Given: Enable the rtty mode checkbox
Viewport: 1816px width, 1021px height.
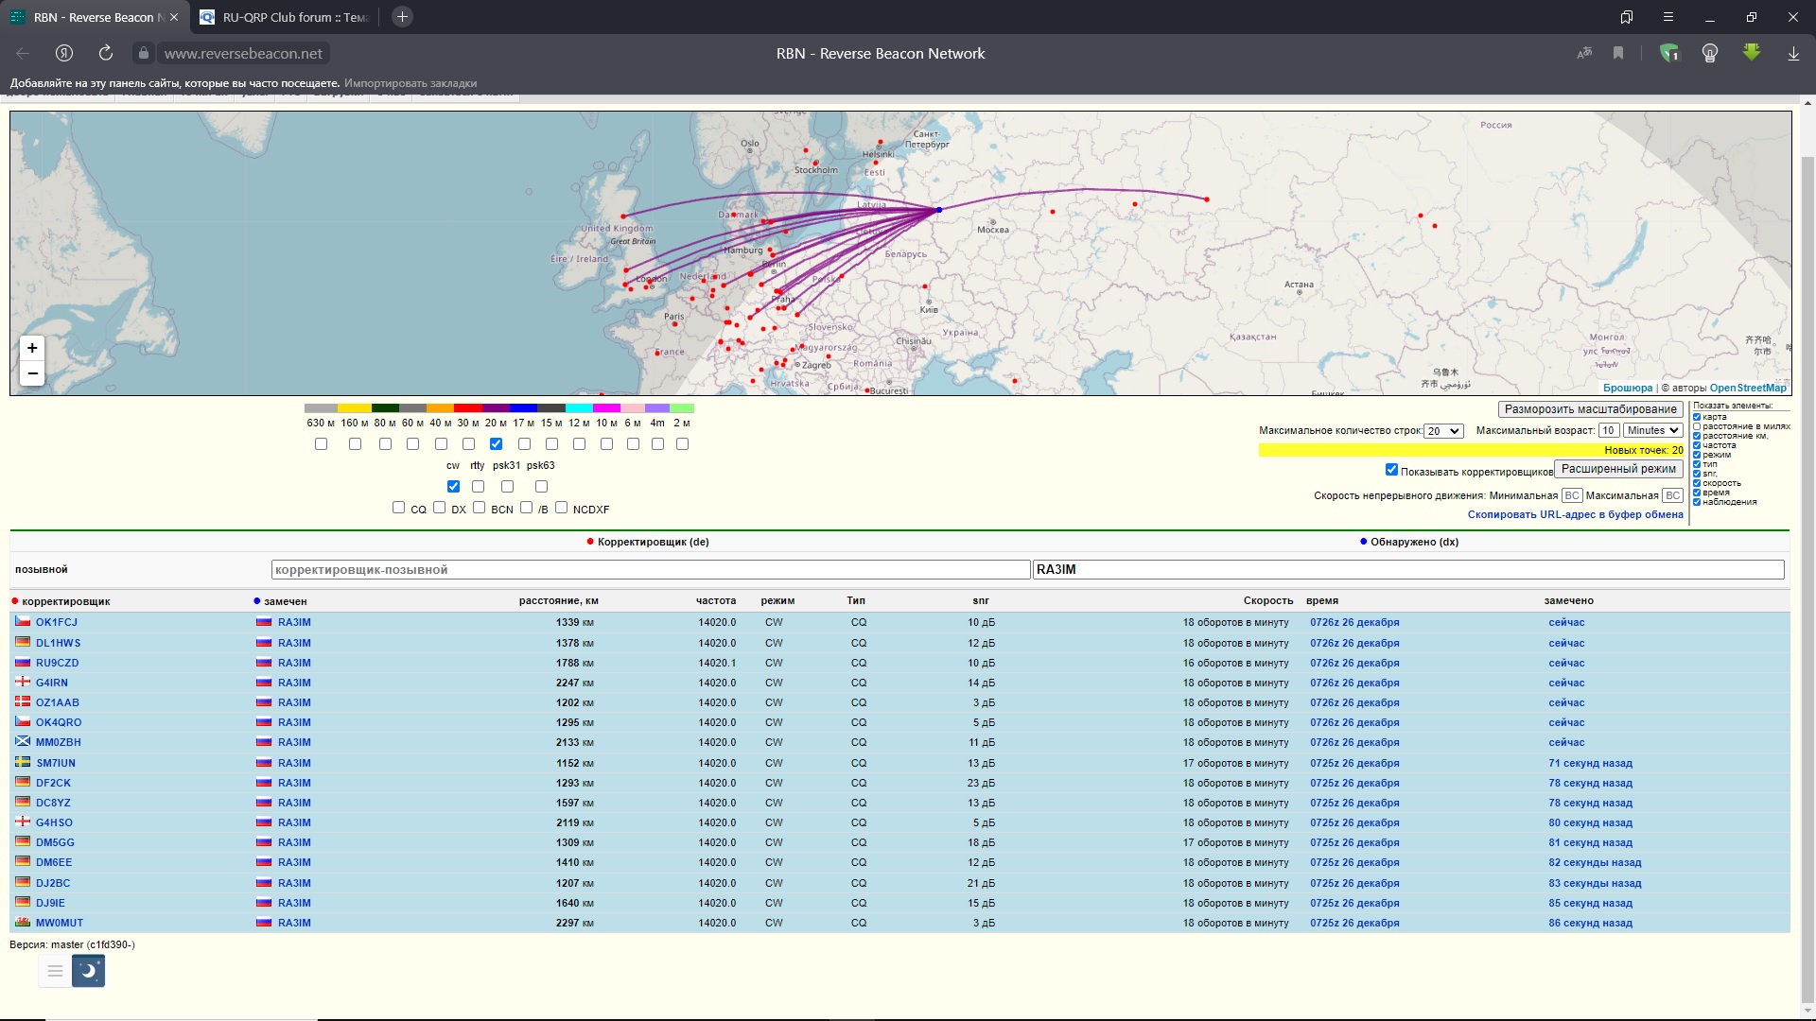Looking at the screenshot, I should (x=478, y=486).
